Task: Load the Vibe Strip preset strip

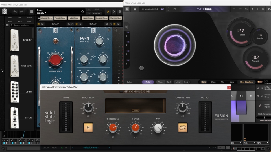Action: 74,18
